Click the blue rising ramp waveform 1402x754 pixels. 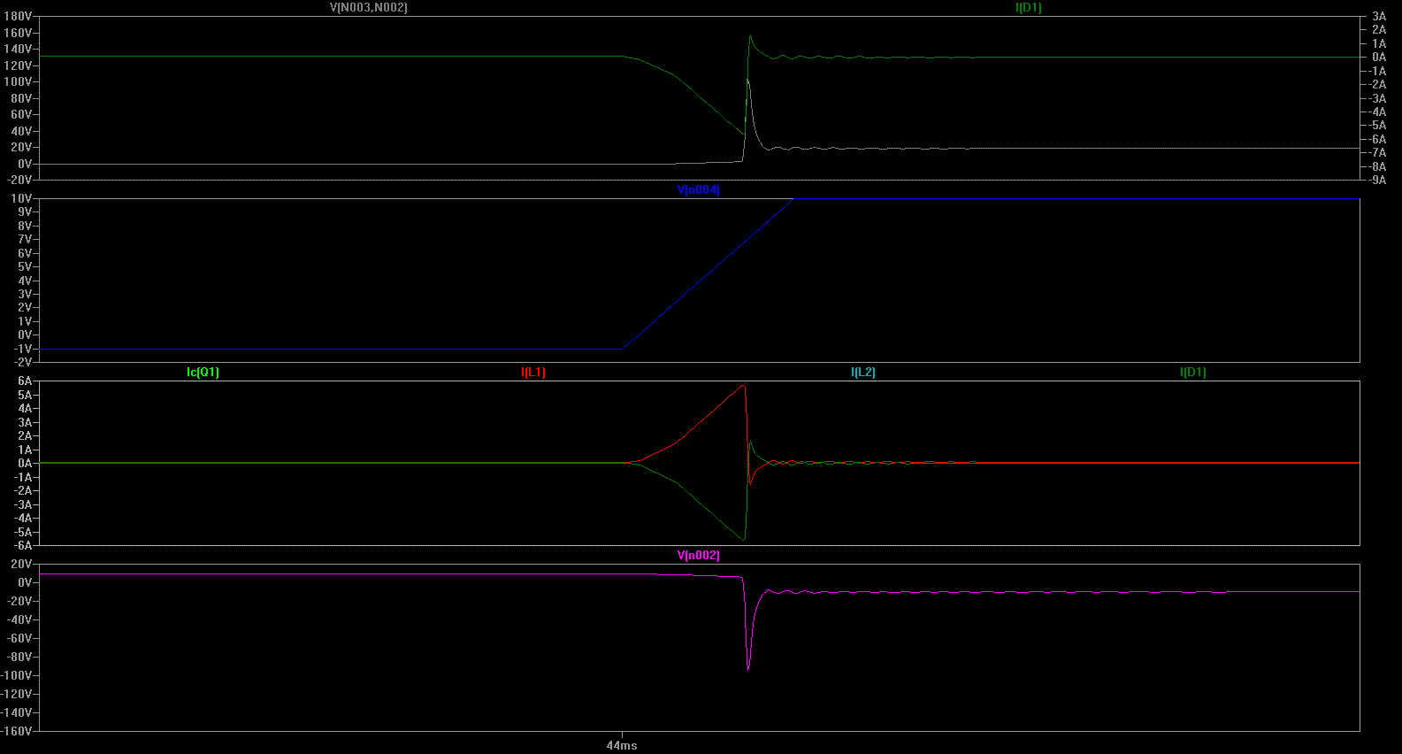[708, 273]
